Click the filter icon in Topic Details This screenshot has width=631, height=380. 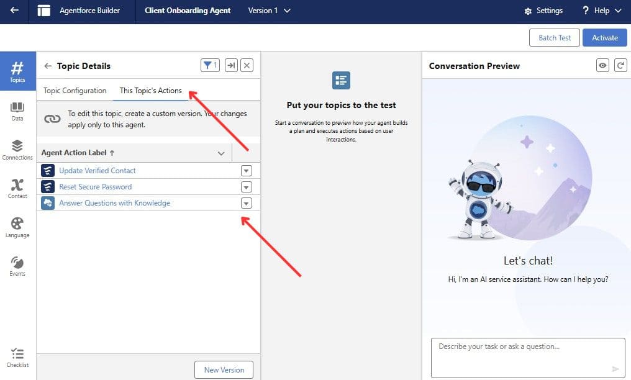tap(210, 65)
